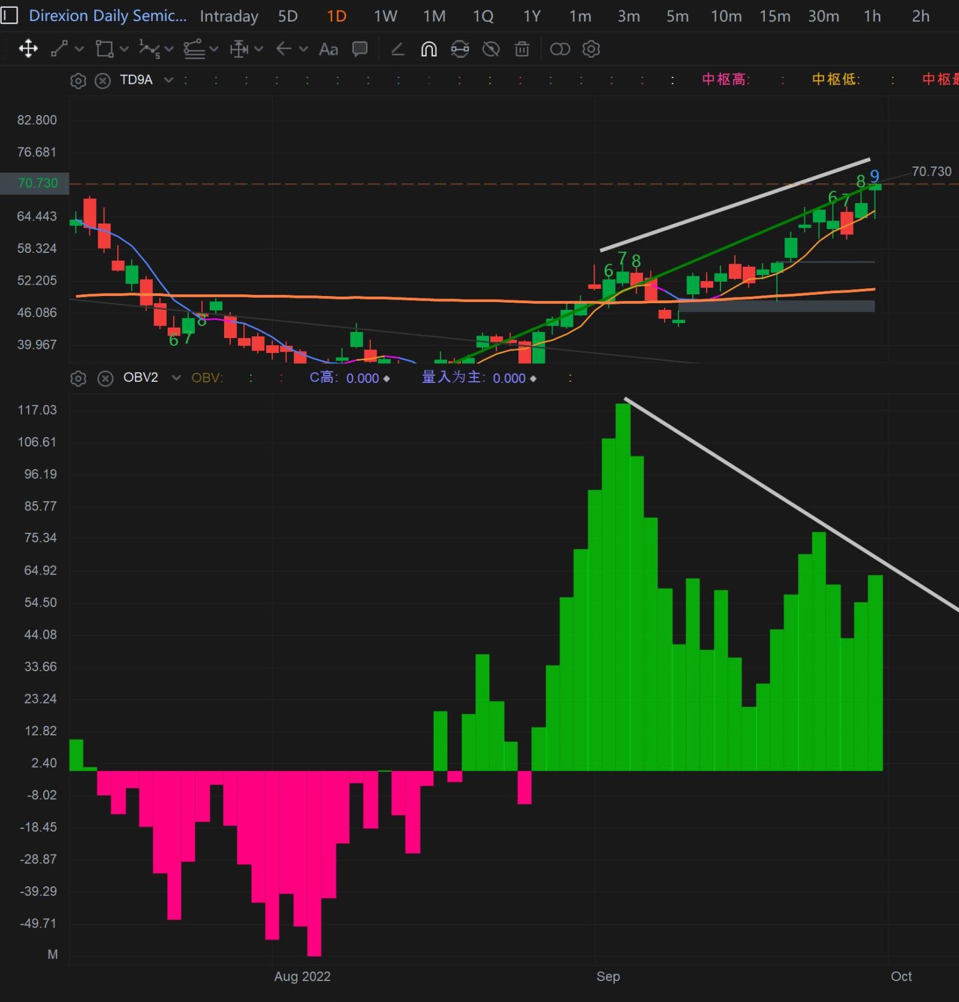Click the OBV2 indicator label
The width and height of the screenshot is (959, 1002).
tap(141, 378)
